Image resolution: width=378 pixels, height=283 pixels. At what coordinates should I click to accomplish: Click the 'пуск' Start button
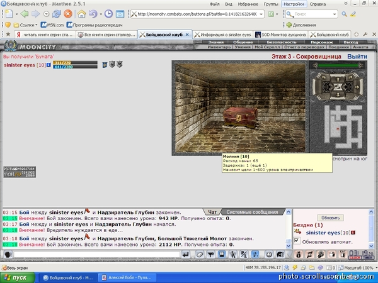coord(18,278)
